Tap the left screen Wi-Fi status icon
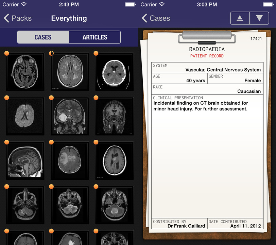Screen dimensions: 276x245 tap(24, 4)
